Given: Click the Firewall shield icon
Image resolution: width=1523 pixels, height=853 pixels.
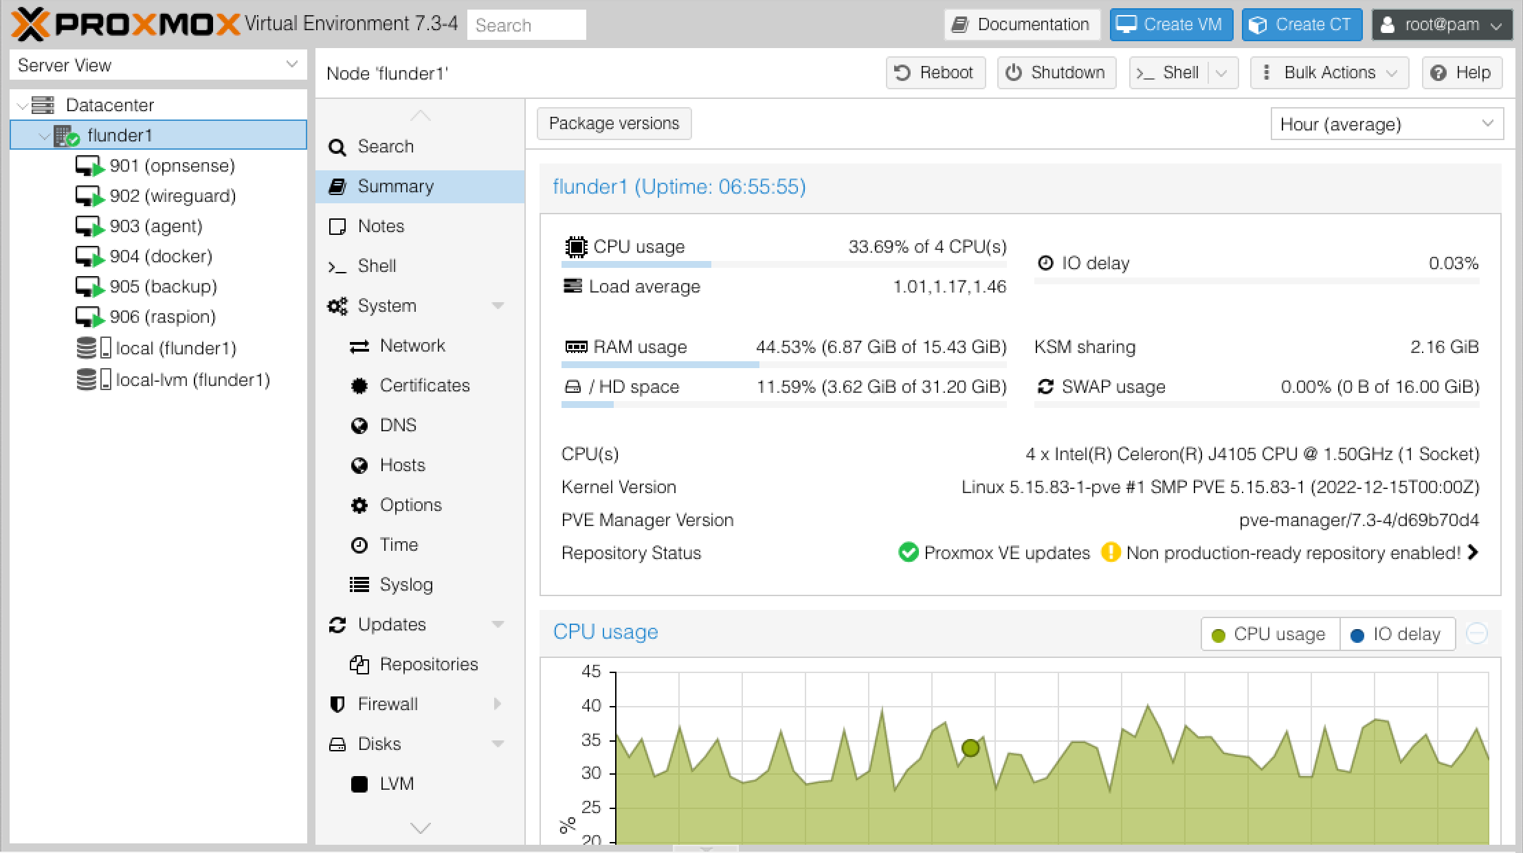Looking at the screenshot, I should click(337, 704).
